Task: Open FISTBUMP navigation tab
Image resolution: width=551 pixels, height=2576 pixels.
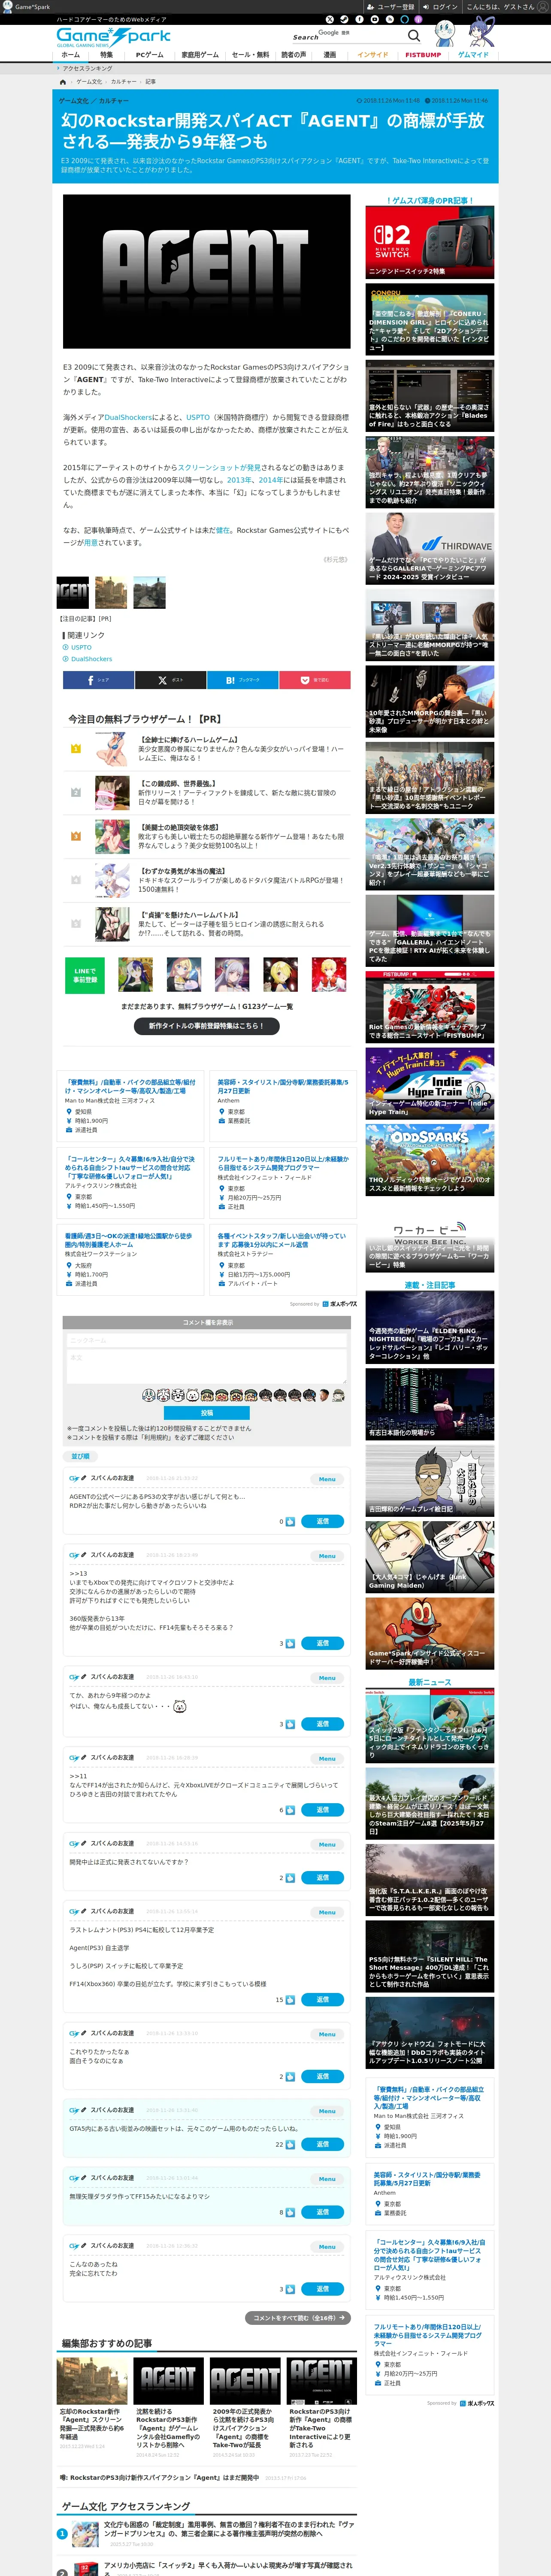Action: 423,55
